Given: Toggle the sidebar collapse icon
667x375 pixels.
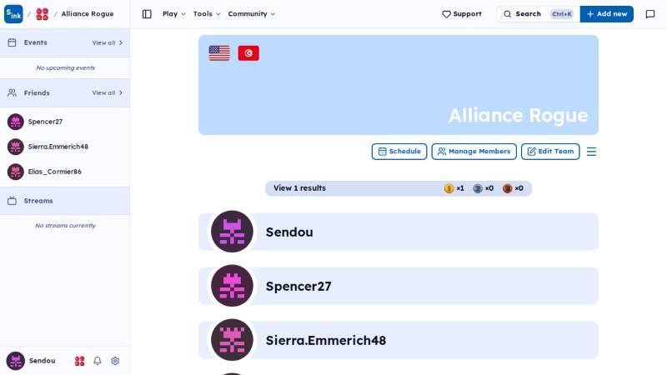Looking at the screenshot, I should 147,14.
